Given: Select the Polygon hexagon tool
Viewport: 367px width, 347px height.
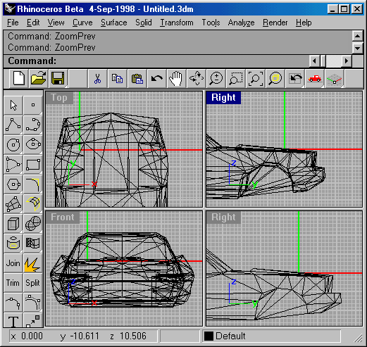Looking at the screenshot, I should tap(13, 184).
